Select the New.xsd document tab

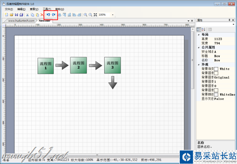tap(44, 20)
